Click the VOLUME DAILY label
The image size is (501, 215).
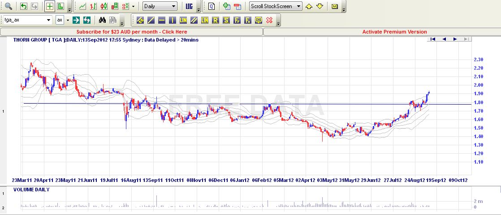point(31,190)
